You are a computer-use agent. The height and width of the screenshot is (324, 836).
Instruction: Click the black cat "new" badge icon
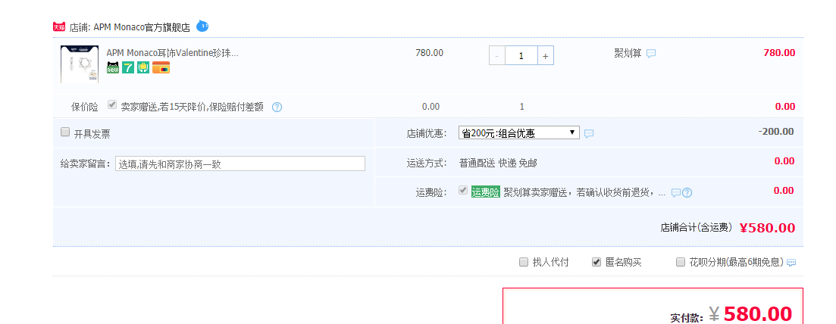(x=113, y=67)
